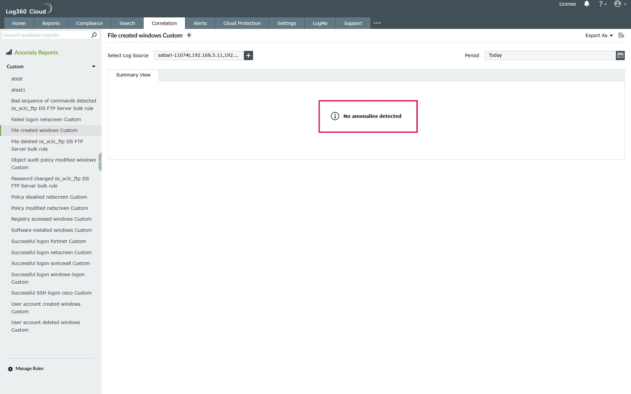631x394 pixels.
Task: Click the Search available reports field
Action: tap(46, 35)
